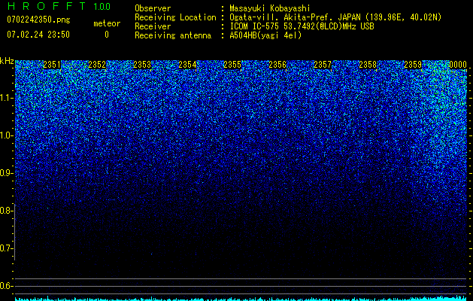Click the 2355 time marker
Screen dimensions: 473x301
coord(232,65)
